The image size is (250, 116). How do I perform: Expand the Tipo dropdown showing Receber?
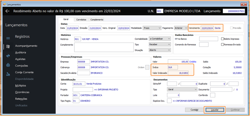point(160,44)
